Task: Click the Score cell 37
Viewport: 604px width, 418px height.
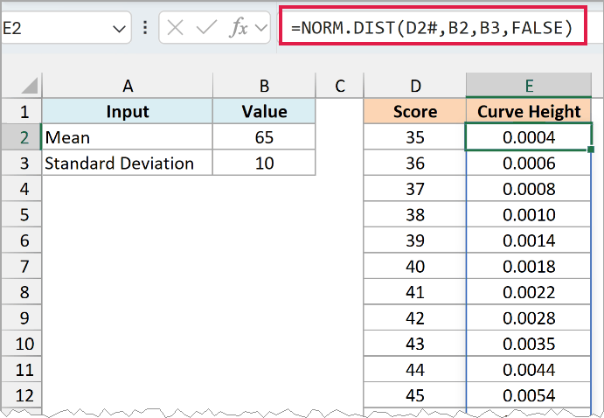Action: (x=415, y=189)
